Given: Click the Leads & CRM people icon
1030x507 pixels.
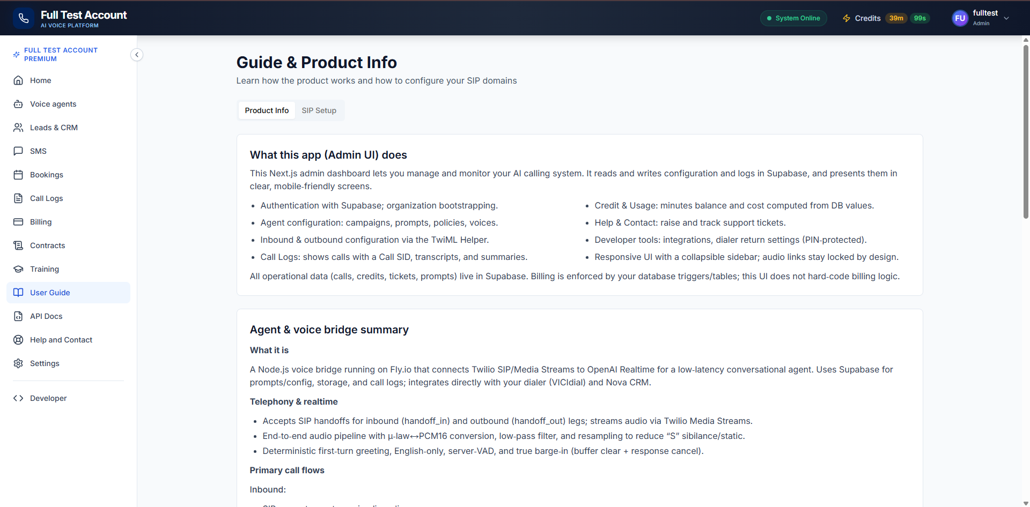Looking at the screenshot, I should click(18, 128).
